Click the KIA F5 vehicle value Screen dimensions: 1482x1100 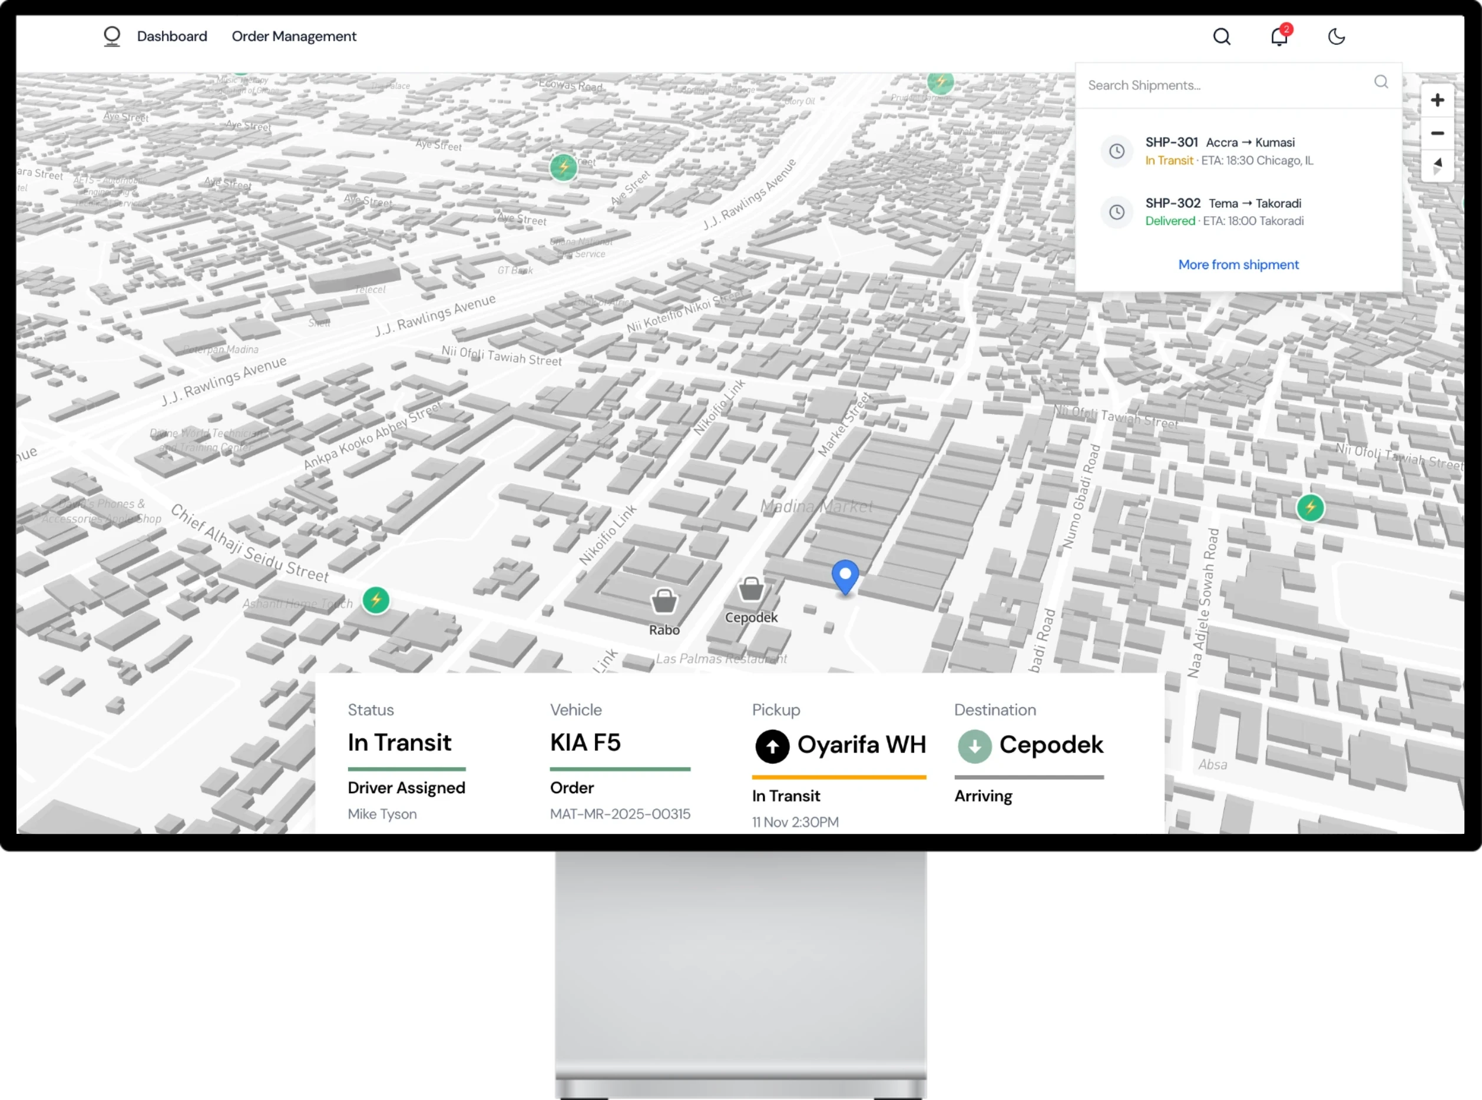585,743
